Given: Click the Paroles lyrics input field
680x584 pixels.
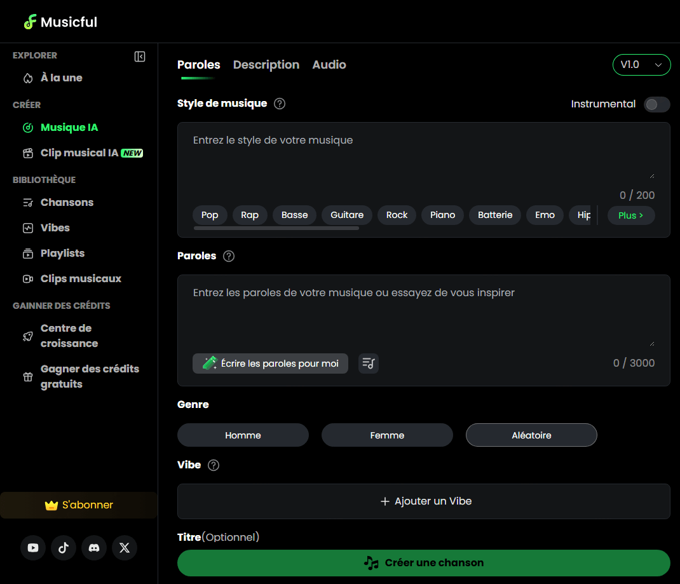Looking at the screenshot, I should click(424, 305).
